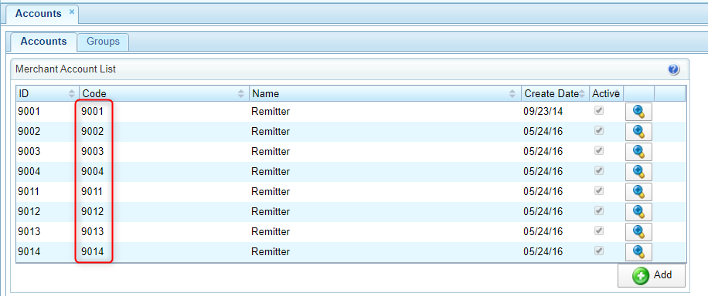This screenshot has width=708, height=296.
Task: Sort list by Code column arrows
Action: click(241, 94)
